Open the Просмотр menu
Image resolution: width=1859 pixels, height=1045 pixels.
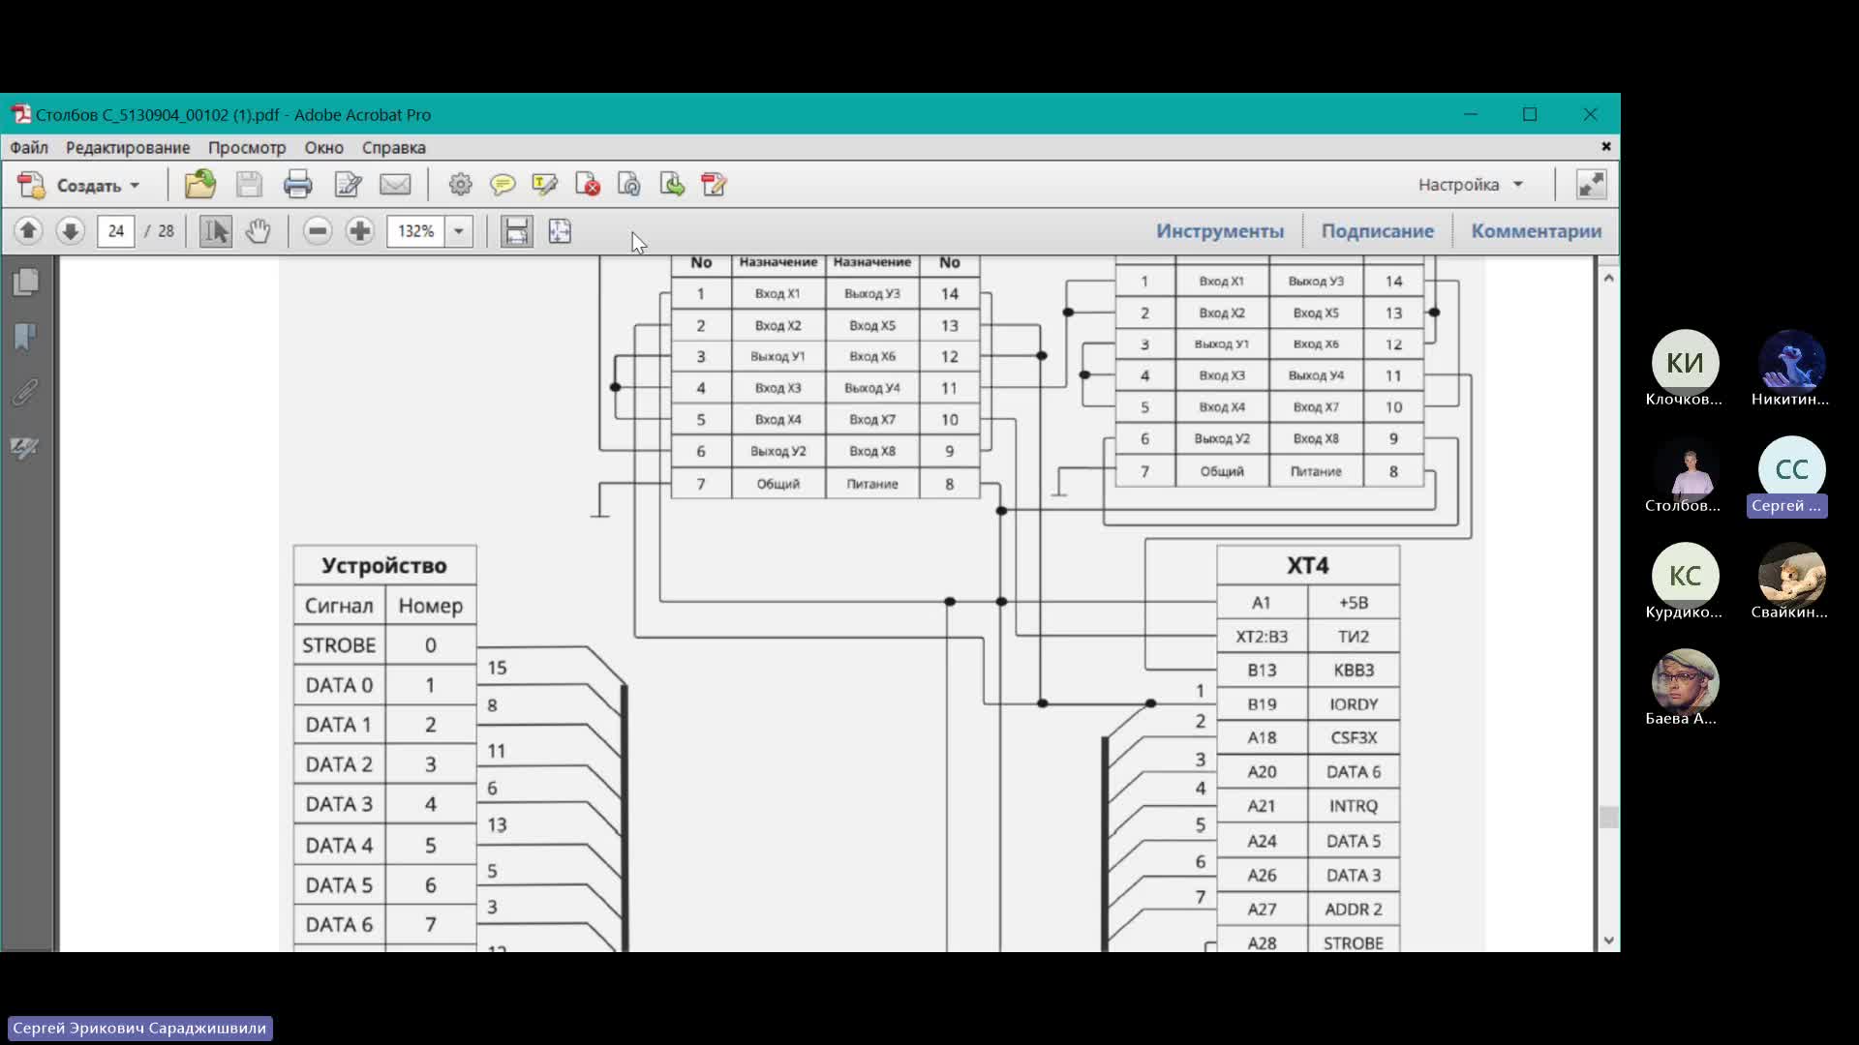tap(247, 147)
